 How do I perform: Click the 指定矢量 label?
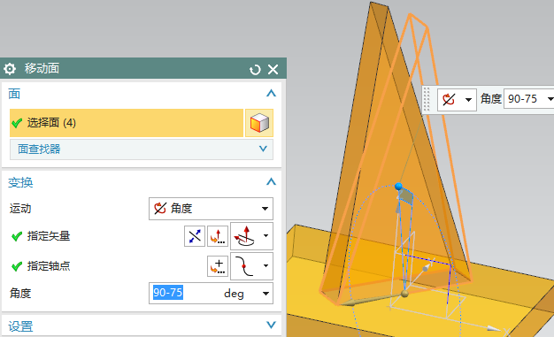point(49,236)
